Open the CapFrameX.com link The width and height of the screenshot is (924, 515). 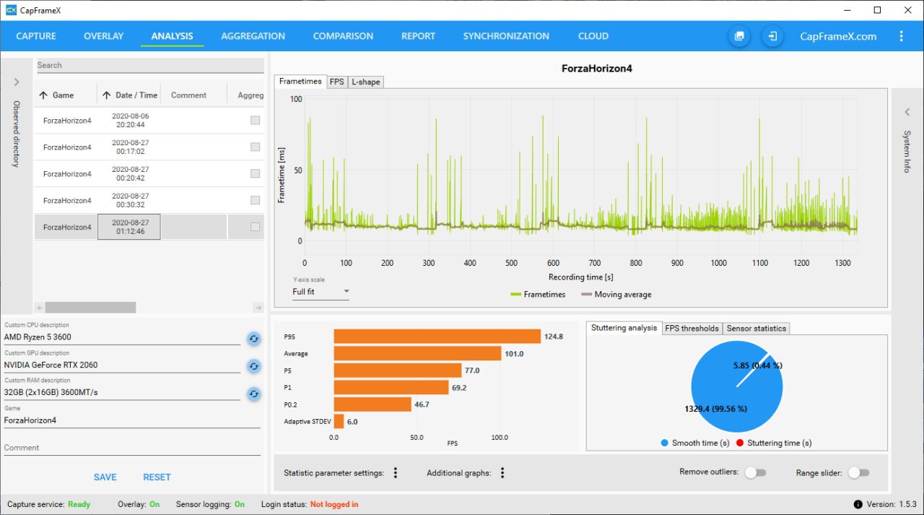point(838,36)
